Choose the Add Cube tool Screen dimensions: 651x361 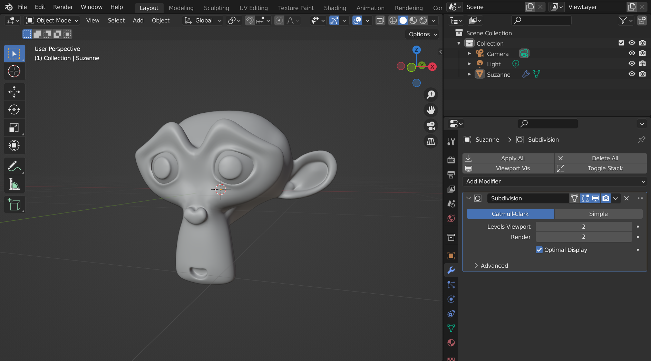coord(14,205)
